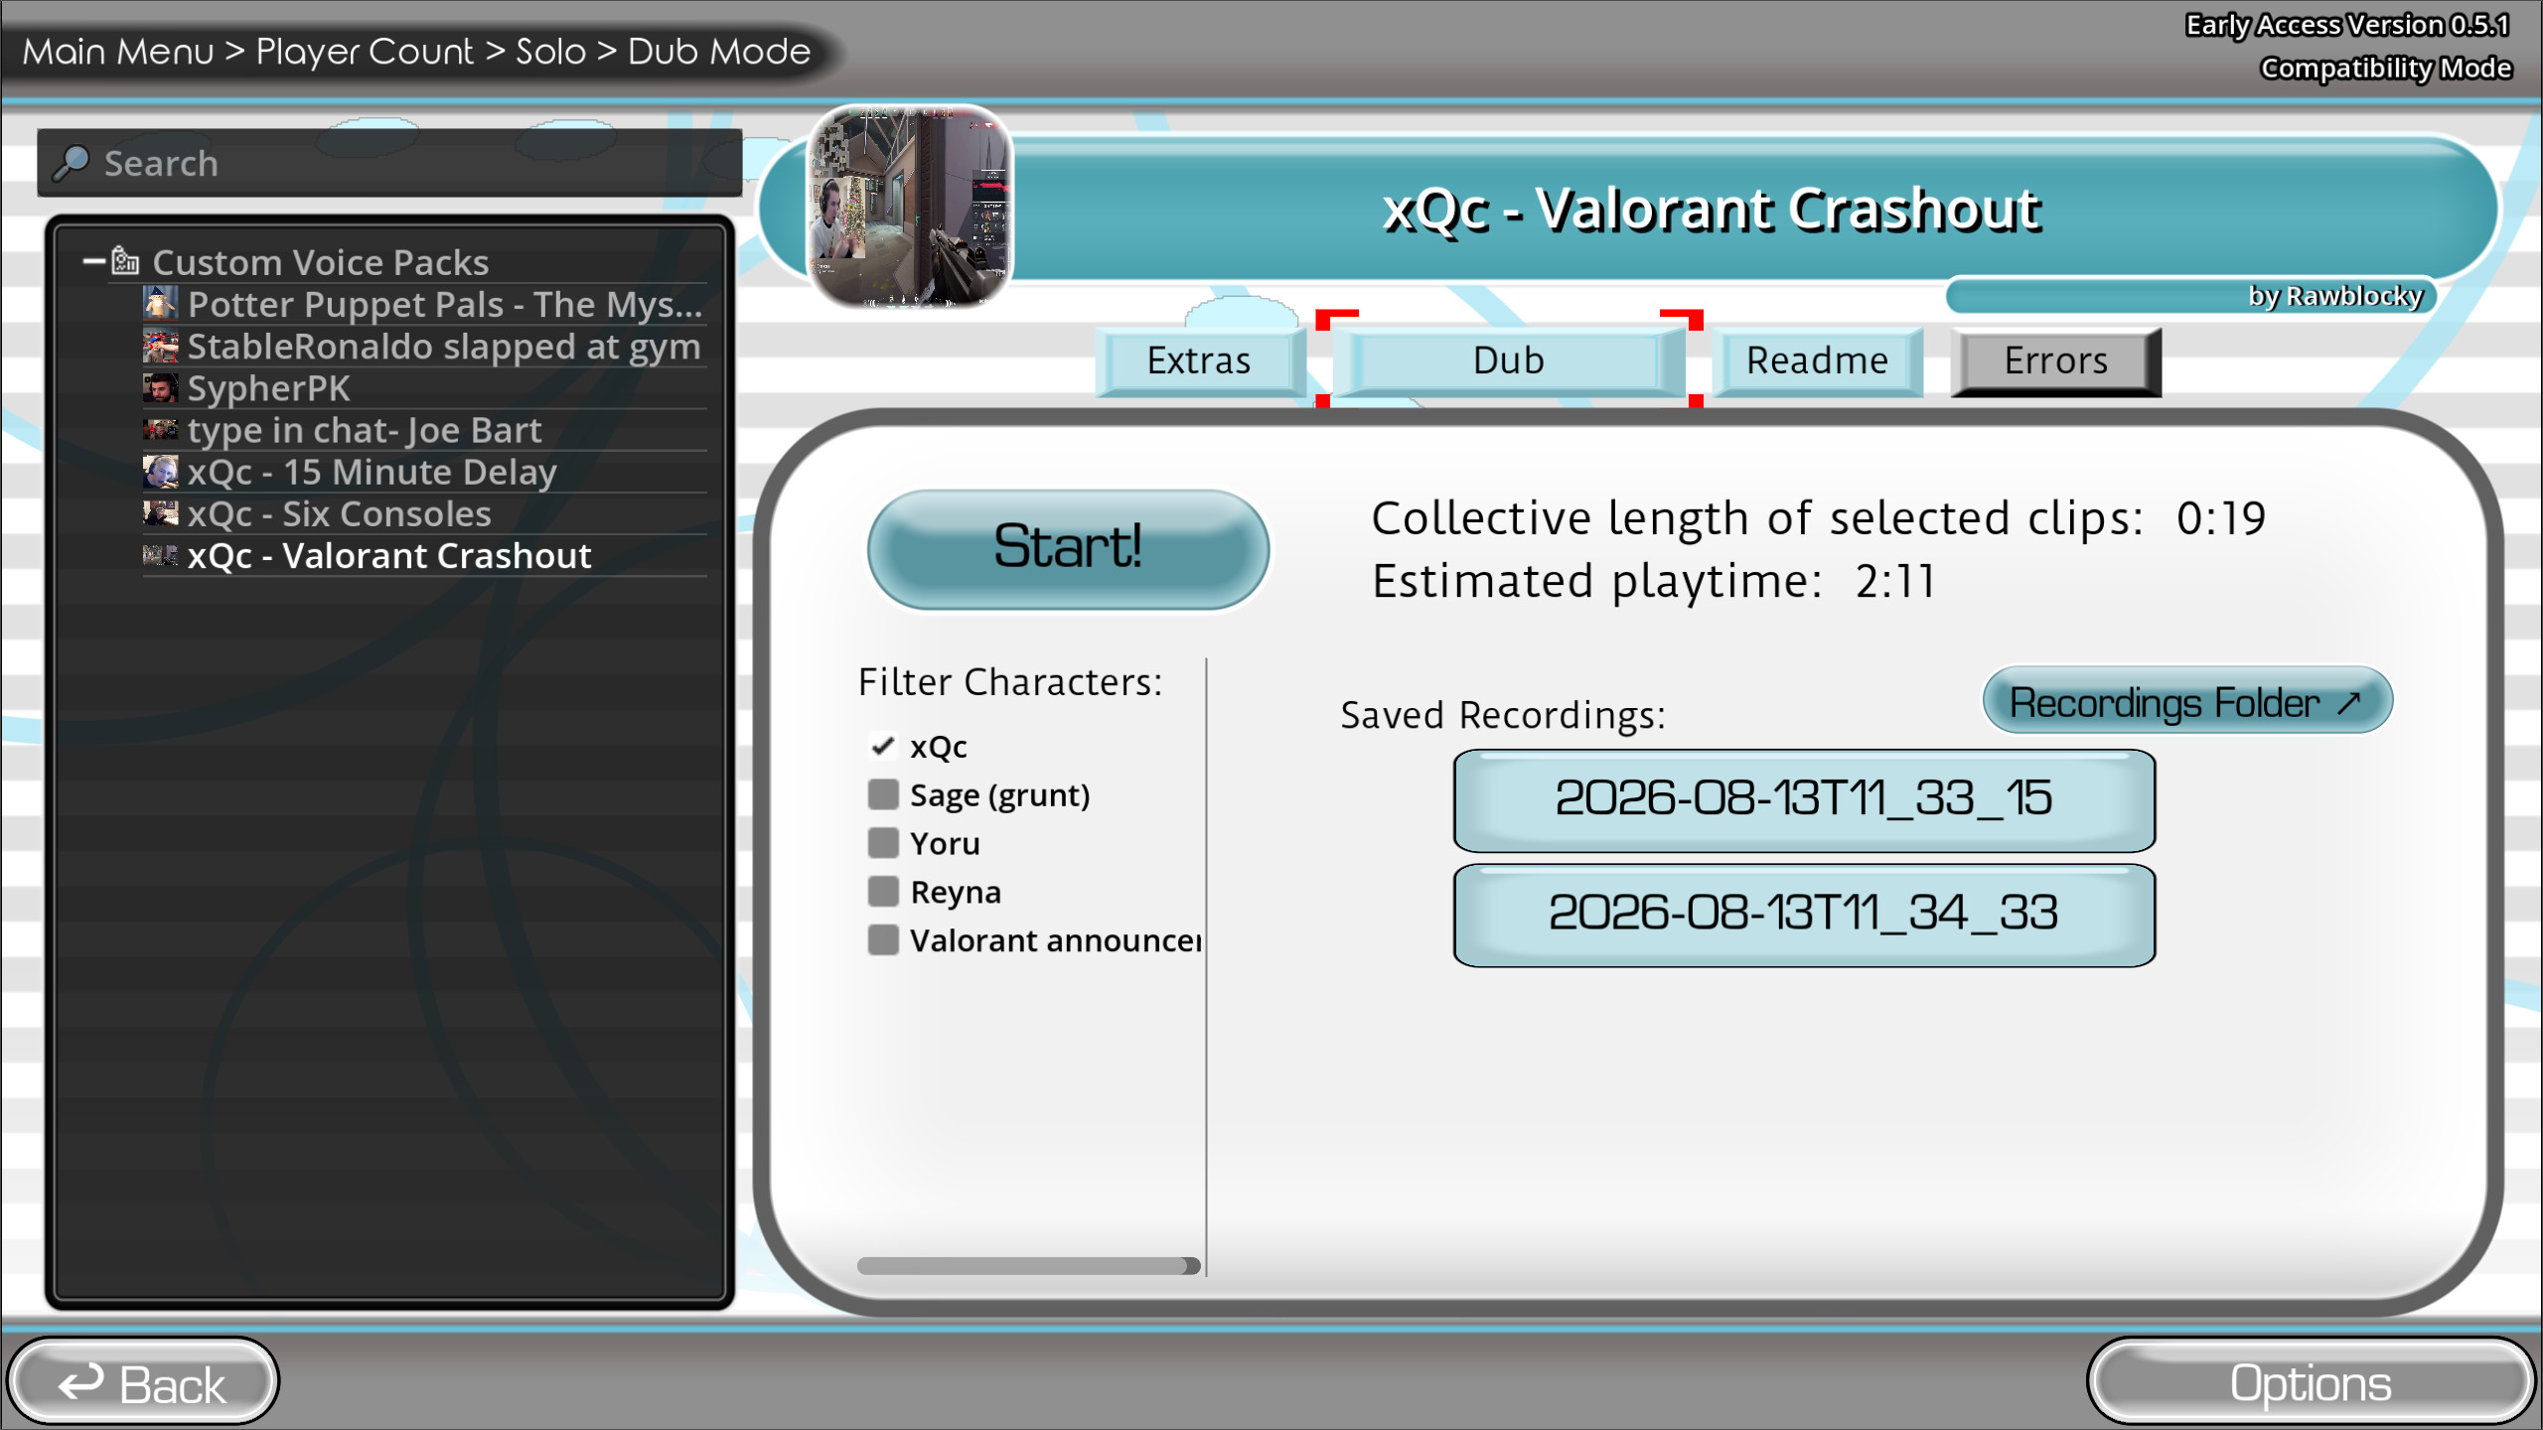Click the 'Saved Recordings:' heading
The height and width of the screenshot is (1430, 2543).
click(1503, 715)
